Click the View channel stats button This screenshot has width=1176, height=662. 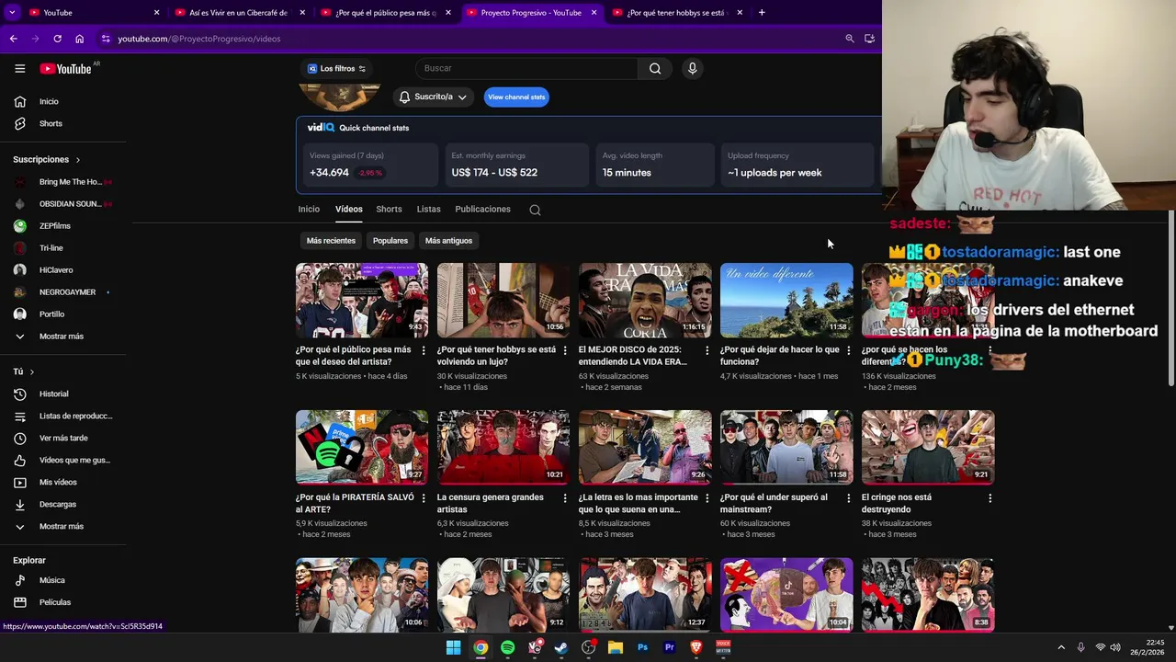point(516,97)
